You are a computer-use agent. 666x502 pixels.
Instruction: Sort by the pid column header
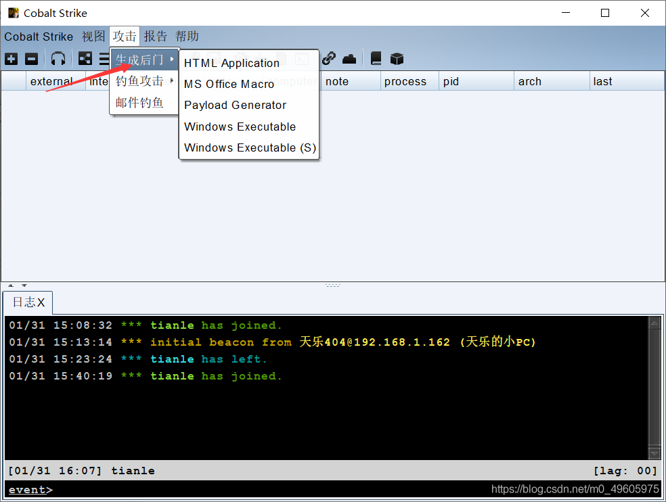[x=476, y=81]
